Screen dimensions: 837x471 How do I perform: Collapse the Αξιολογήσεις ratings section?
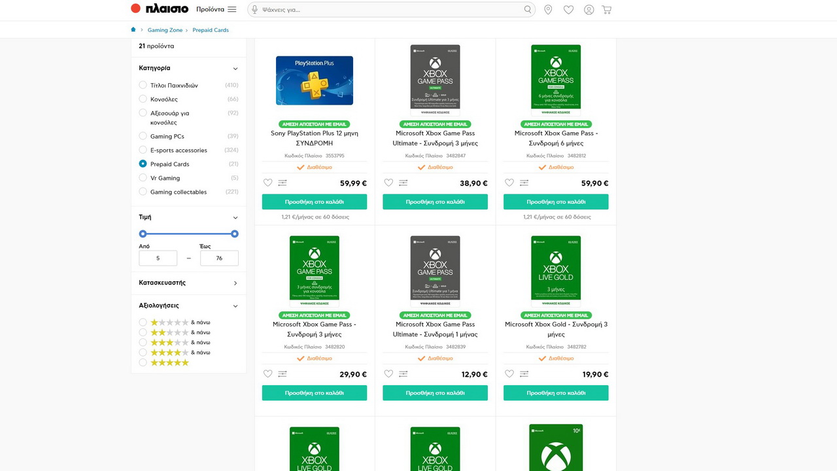pos(235,305)
